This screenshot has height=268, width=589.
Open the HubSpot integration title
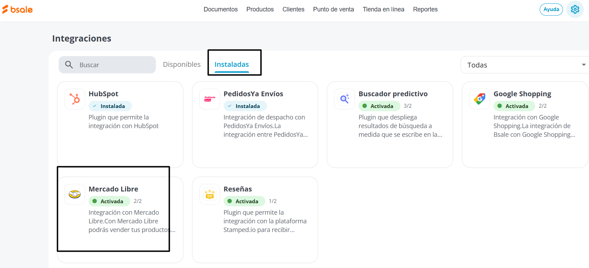pyautogui.click(x=103, y=94)
